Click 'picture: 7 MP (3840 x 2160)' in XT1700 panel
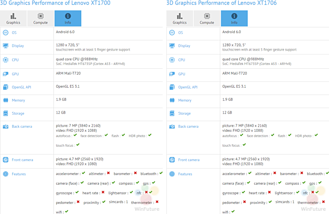Image resolution: width=330 pixels, height=214 pixels. click(78, 125)
